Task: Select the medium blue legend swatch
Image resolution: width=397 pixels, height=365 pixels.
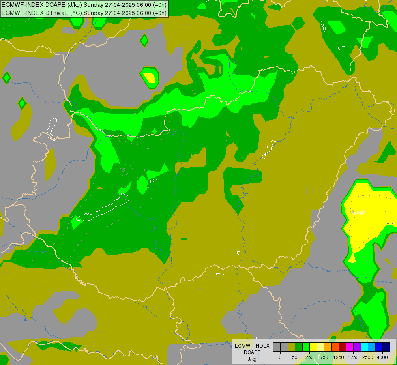Action: click(x=379, y=347)
